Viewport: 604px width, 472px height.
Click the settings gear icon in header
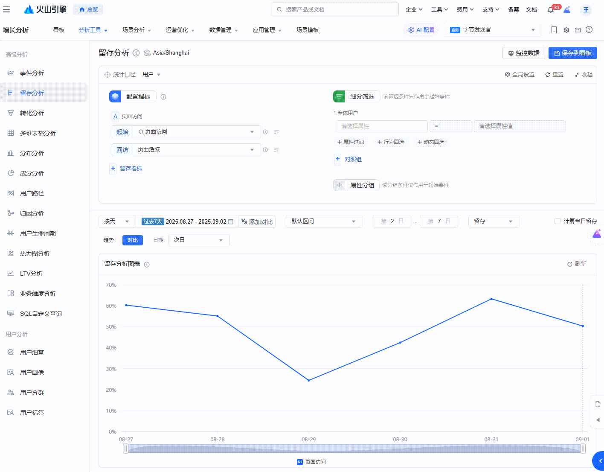coord(566,30)
